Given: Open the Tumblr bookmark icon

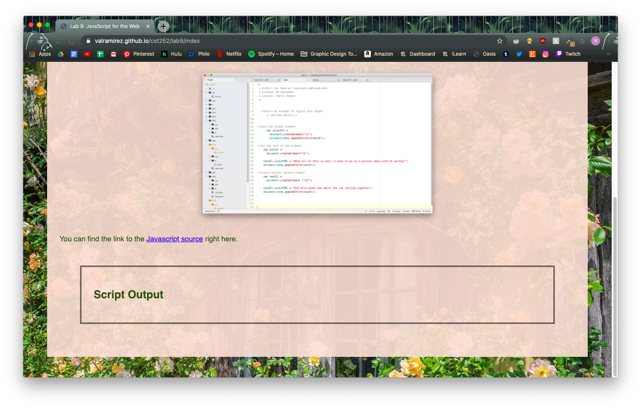Looking at the screenshot, I should [506, 54].
